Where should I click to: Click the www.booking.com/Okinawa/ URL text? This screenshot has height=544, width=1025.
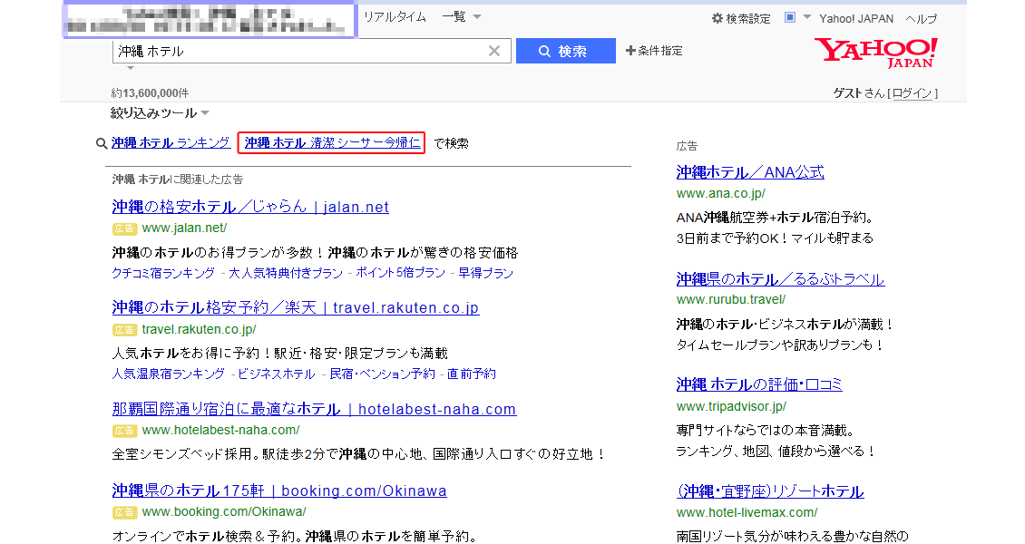(224, 511)
